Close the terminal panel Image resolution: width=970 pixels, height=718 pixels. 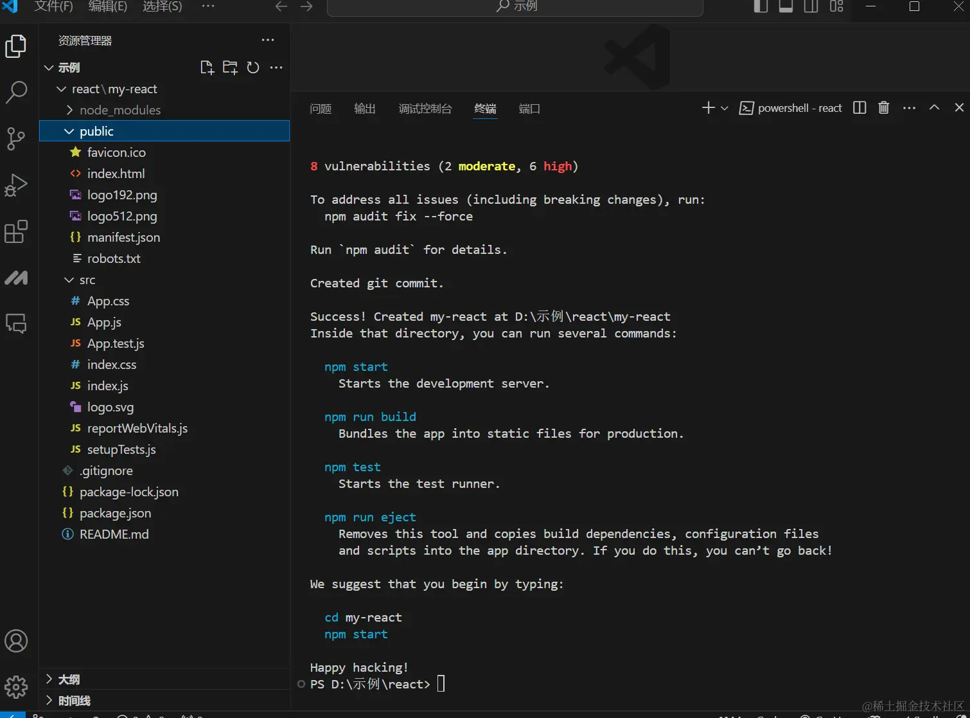tap(959, 108)
